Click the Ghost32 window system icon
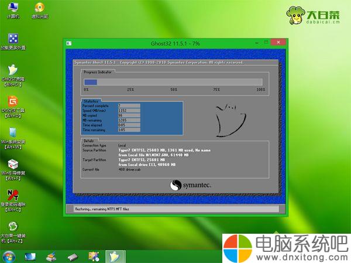351x263 pixels. point(69,43)
